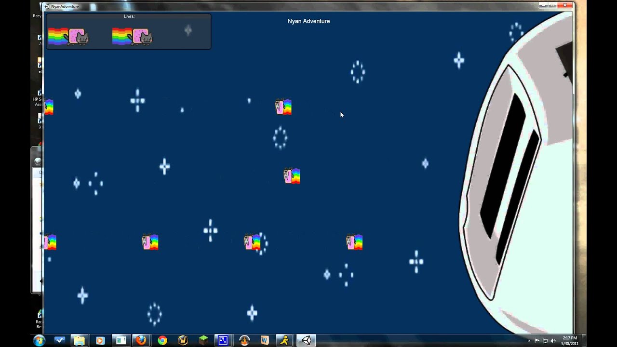Click the Show Desktop strip
This screenshot has height=347, width=617.
point(583,340)
